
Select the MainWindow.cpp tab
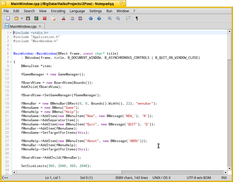23,26
